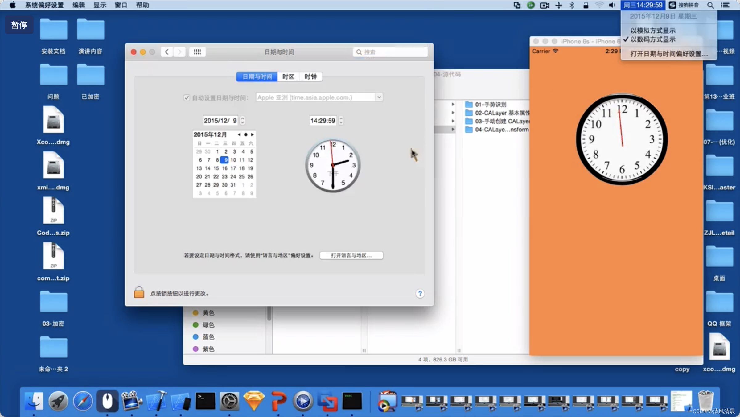740x417 pixels.
Task: Select 以模拟方式显示 in clock menu
Action: click(652, 31)
